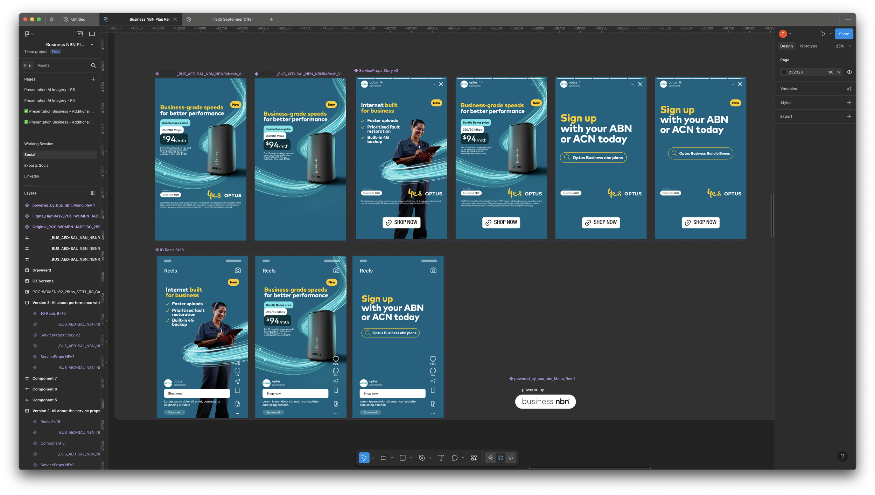Expand the Business NBN Pl... file name dropdown
The height and width of the screenshot is (495, 875).
92,45
